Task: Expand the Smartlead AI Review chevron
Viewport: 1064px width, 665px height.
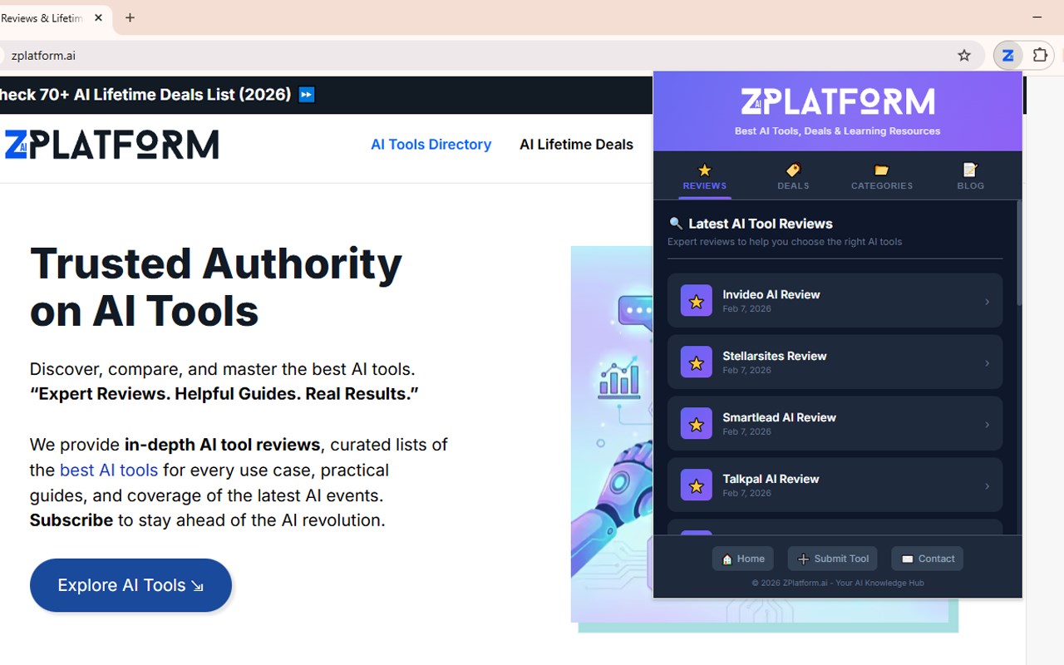Action: coord(987,425)
